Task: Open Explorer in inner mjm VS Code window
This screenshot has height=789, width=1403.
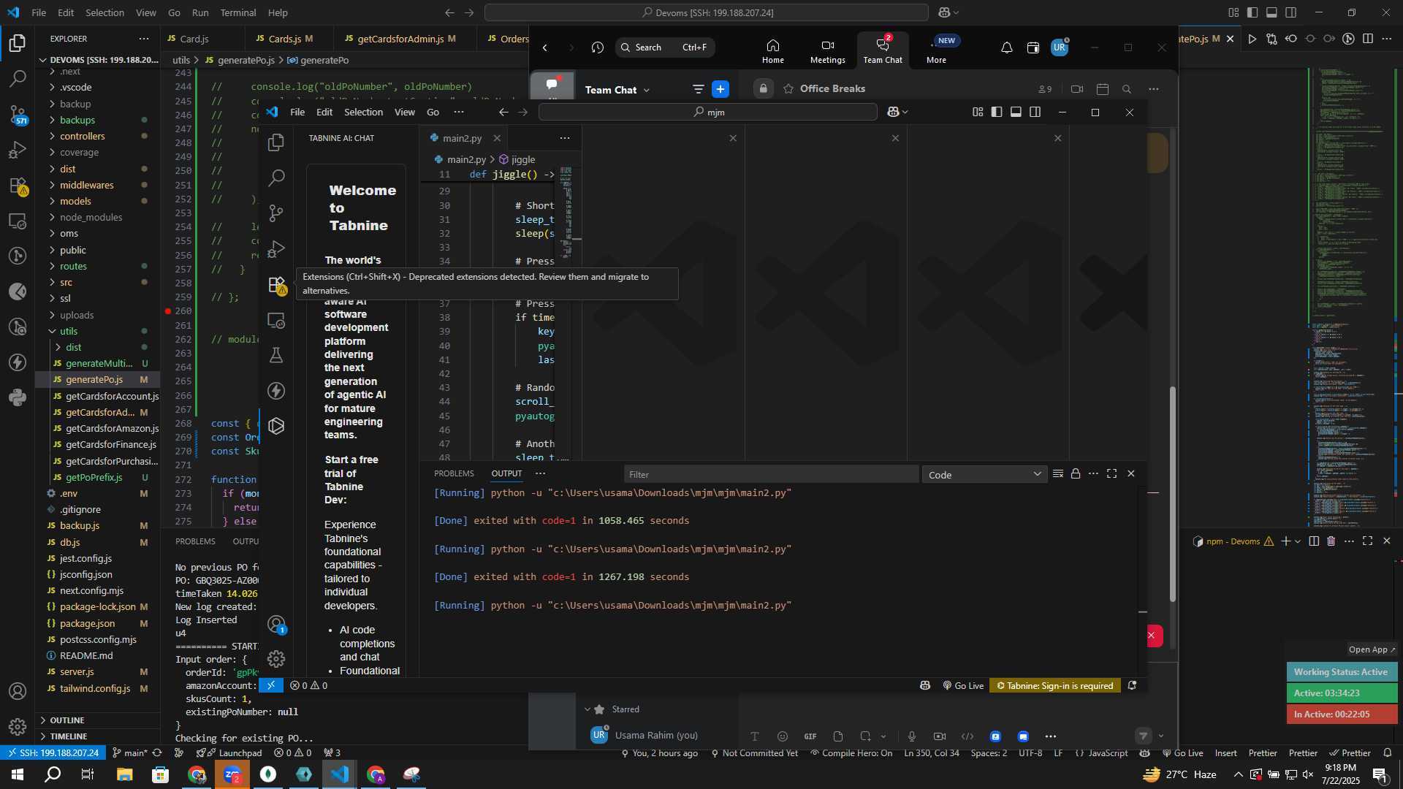Action: tap(276, 142)
